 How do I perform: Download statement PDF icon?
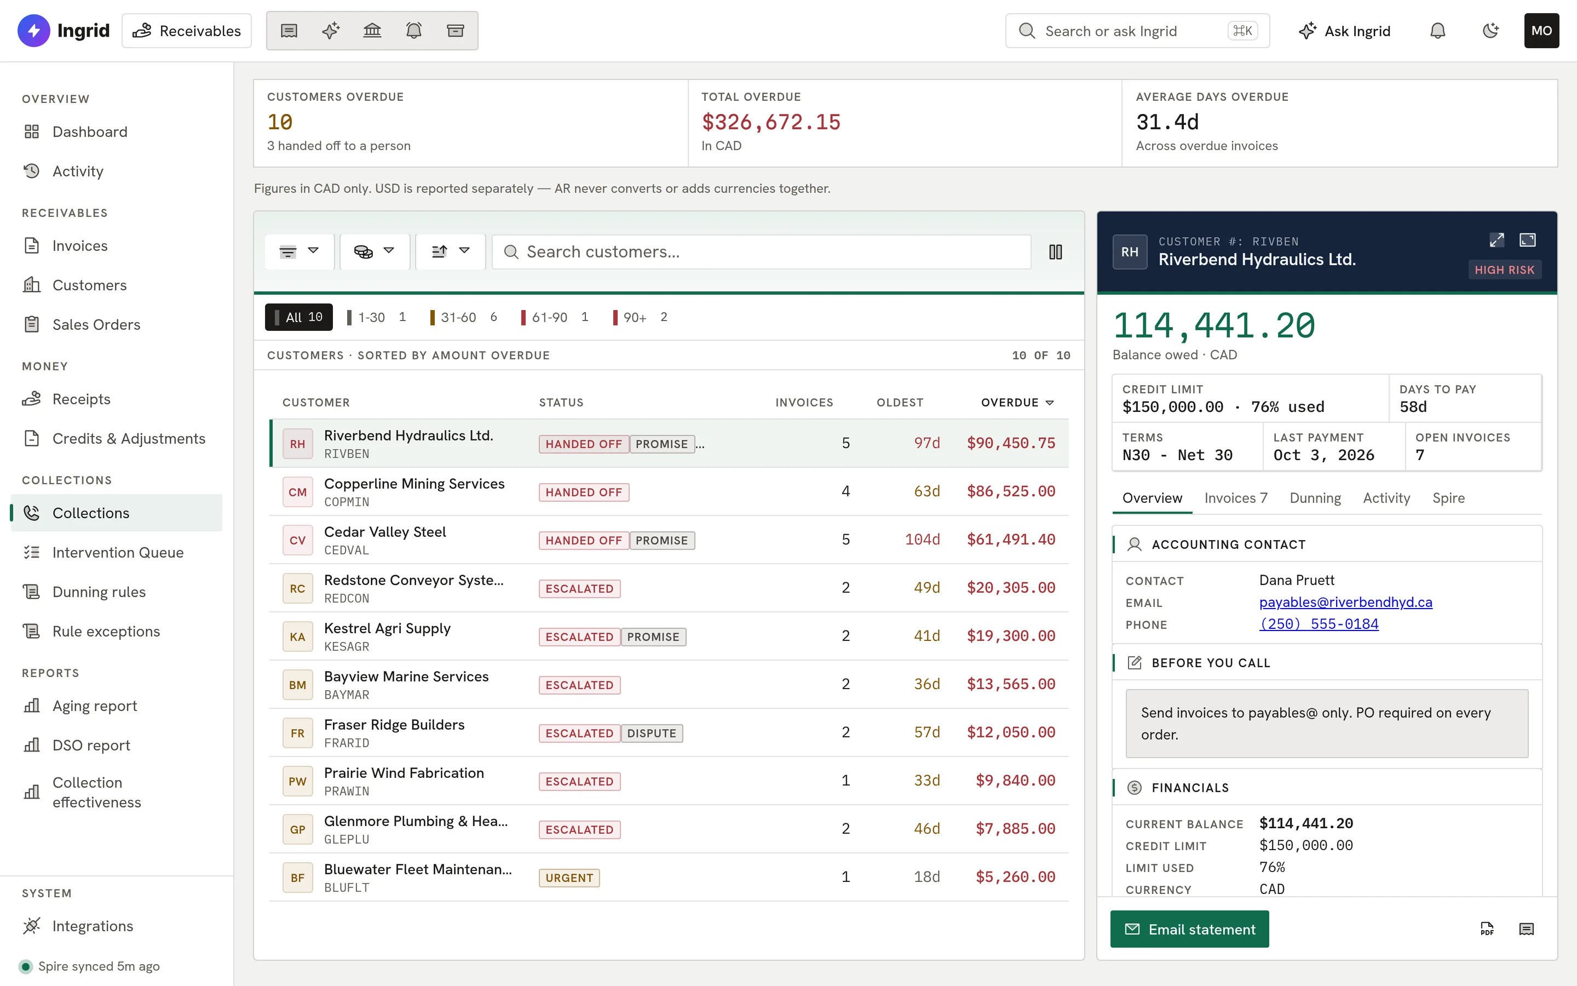1487,928
